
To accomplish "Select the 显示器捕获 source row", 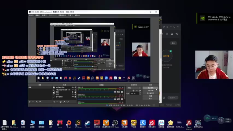I will (x=65, y=97).
